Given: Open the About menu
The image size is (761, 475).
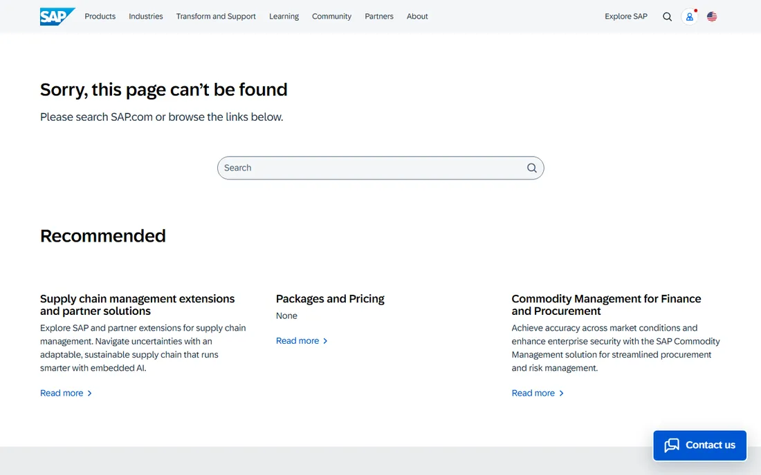Looking at the screenshot, I should (417, 16).
